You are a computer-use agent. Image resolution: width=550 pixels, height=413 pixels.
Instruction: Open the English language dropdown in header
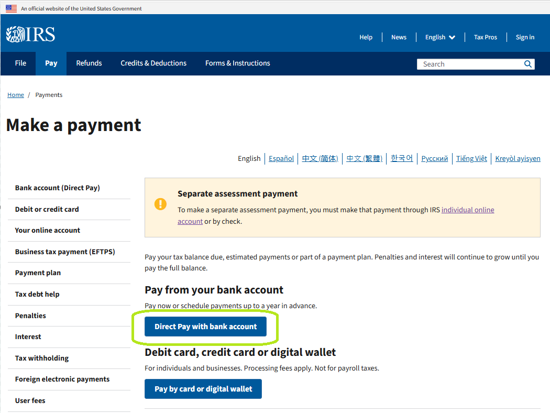click(435, 37)
